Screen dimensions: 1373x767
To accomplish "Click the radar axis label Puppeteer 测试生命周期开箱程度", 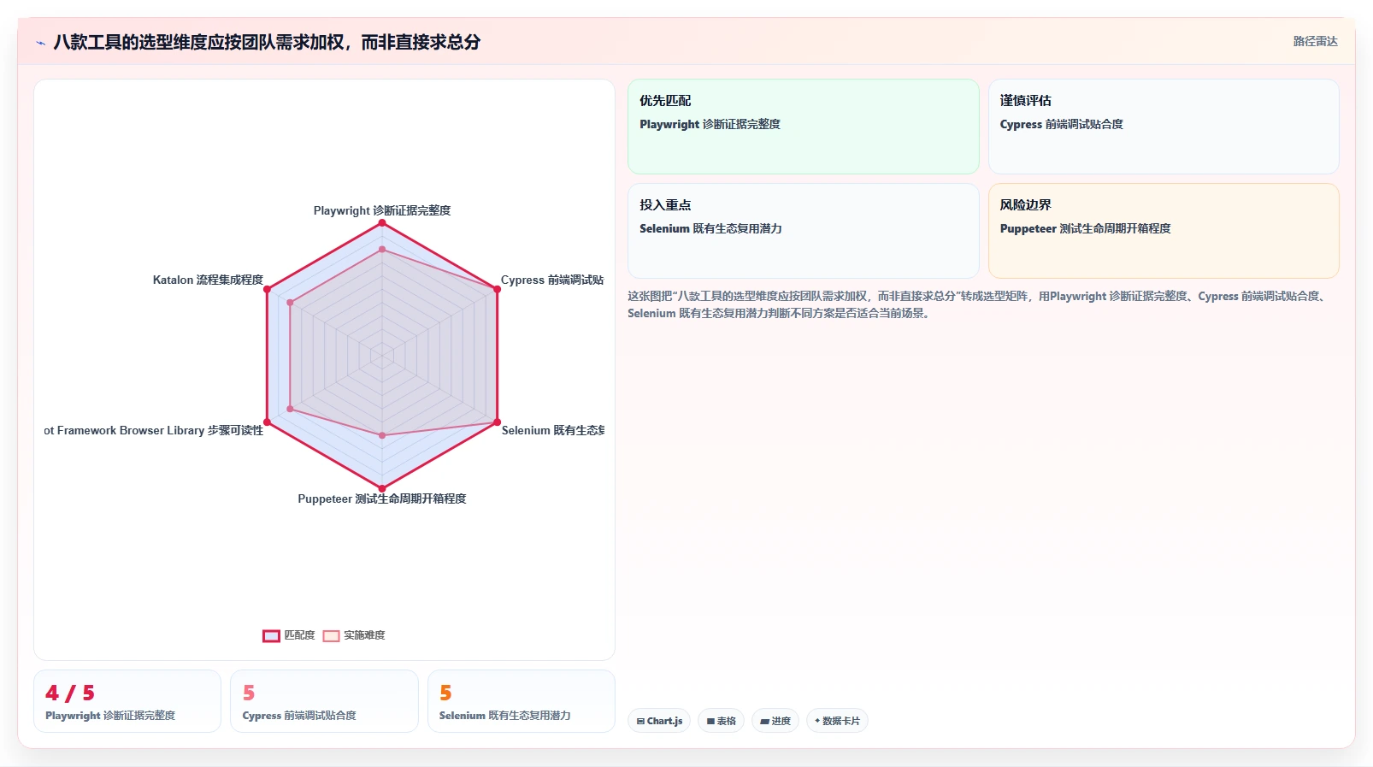I will point(382,499).
